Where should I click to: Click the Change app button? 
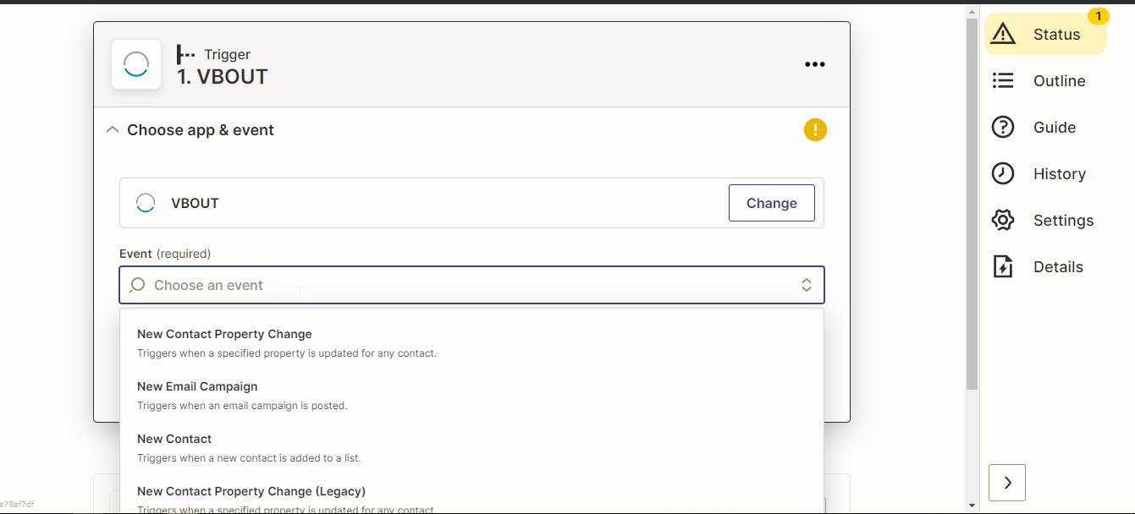pos(772,203)
